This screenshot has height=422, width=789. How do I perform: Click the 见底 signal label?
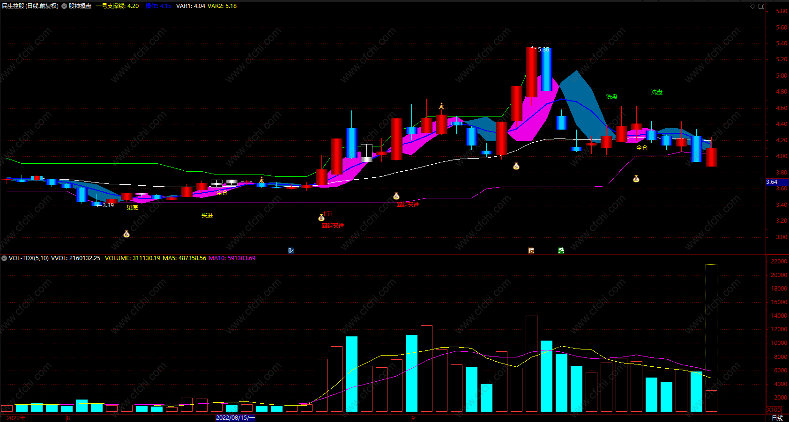pos(132,208)
